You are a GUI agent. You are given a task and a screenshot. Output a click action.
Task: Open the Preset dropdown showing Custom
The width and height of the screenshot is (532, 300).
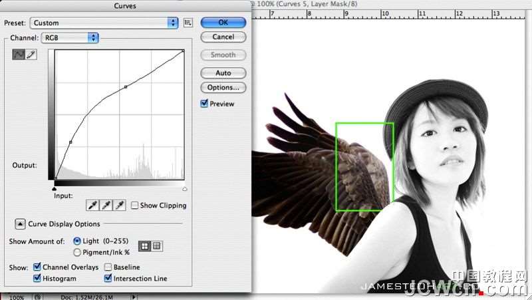click(104, 23)
